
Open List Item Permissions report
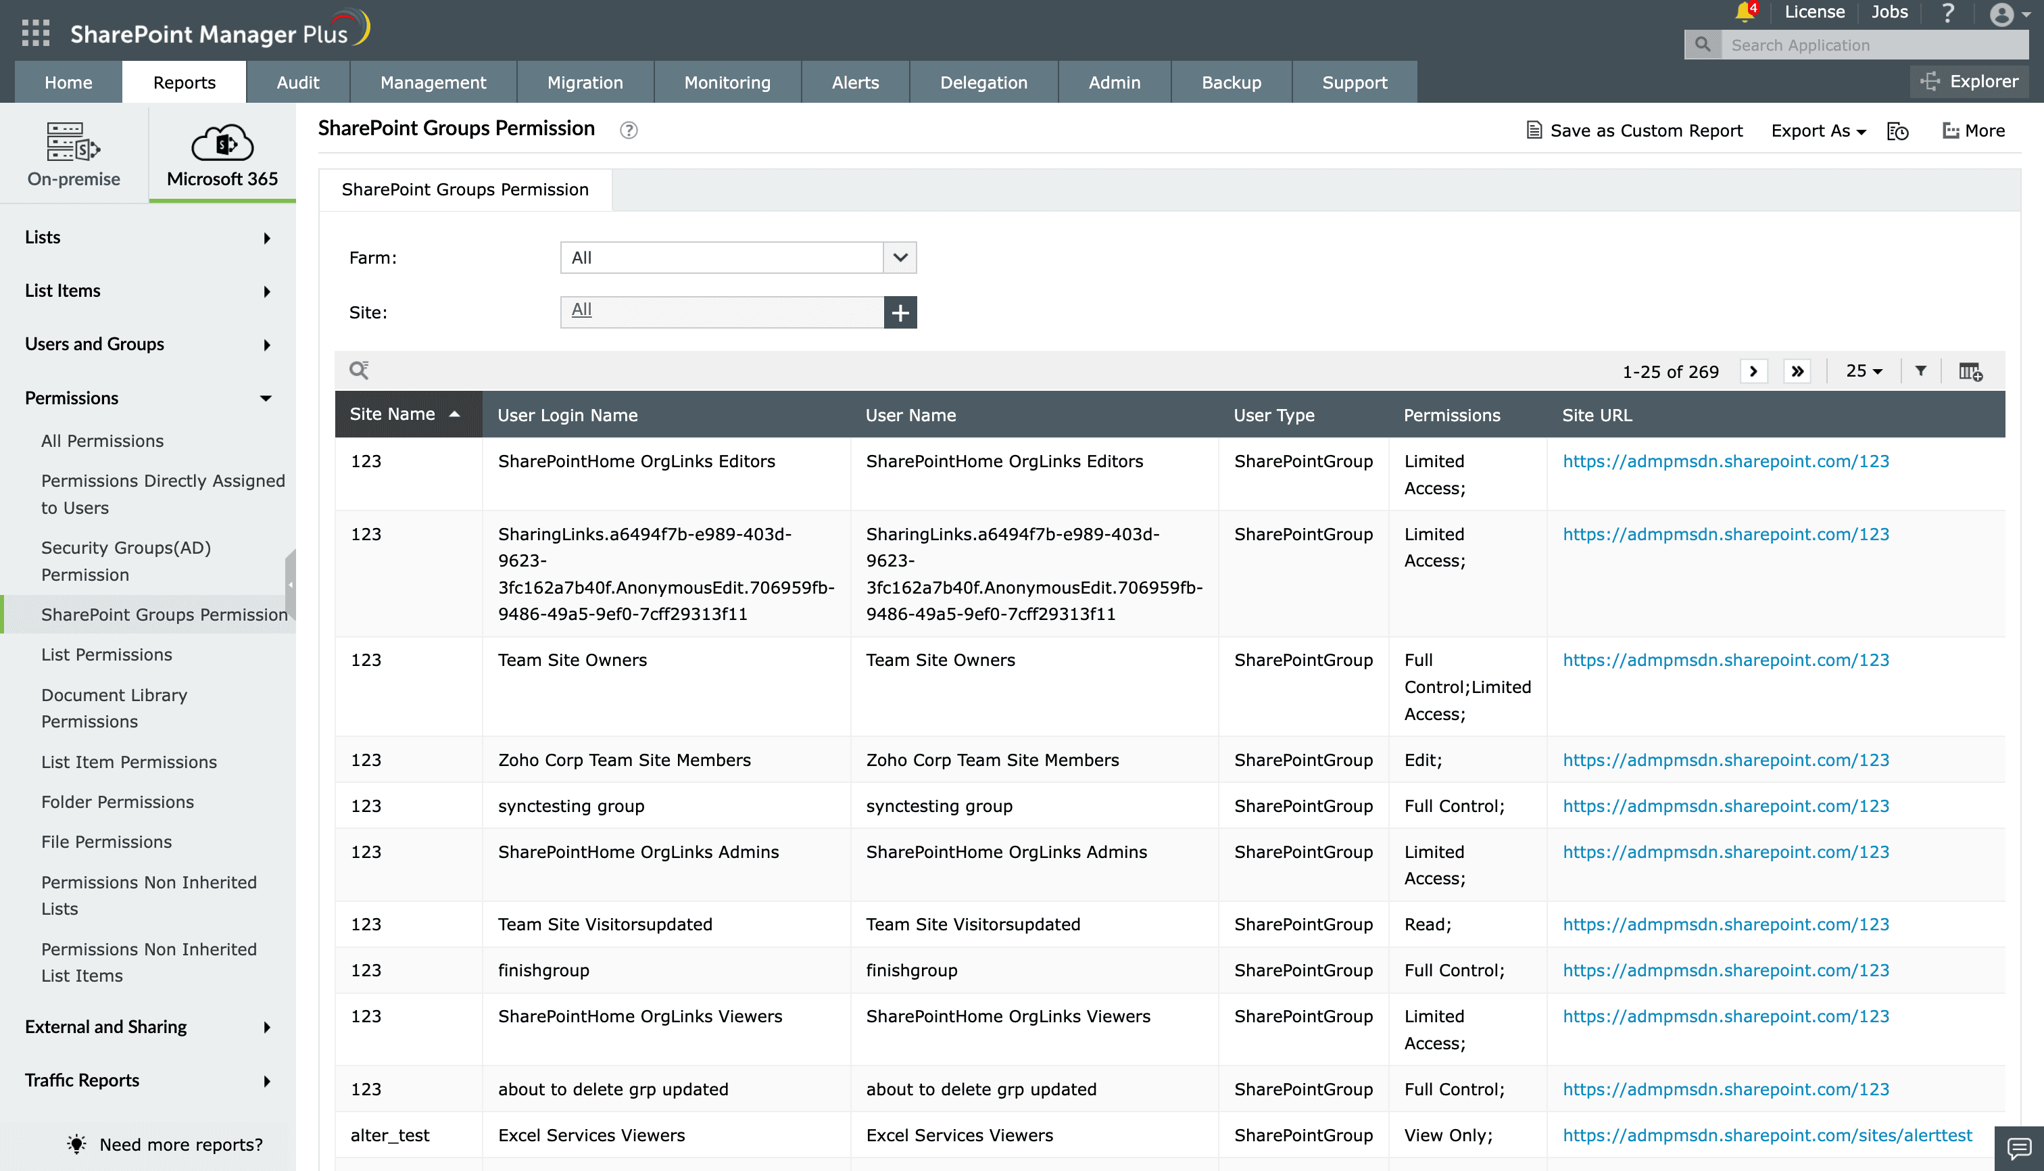click(128, 762)
